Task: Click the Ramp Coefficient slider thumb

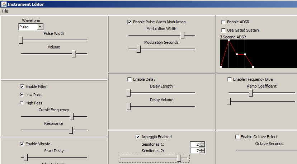Action: 251,93
